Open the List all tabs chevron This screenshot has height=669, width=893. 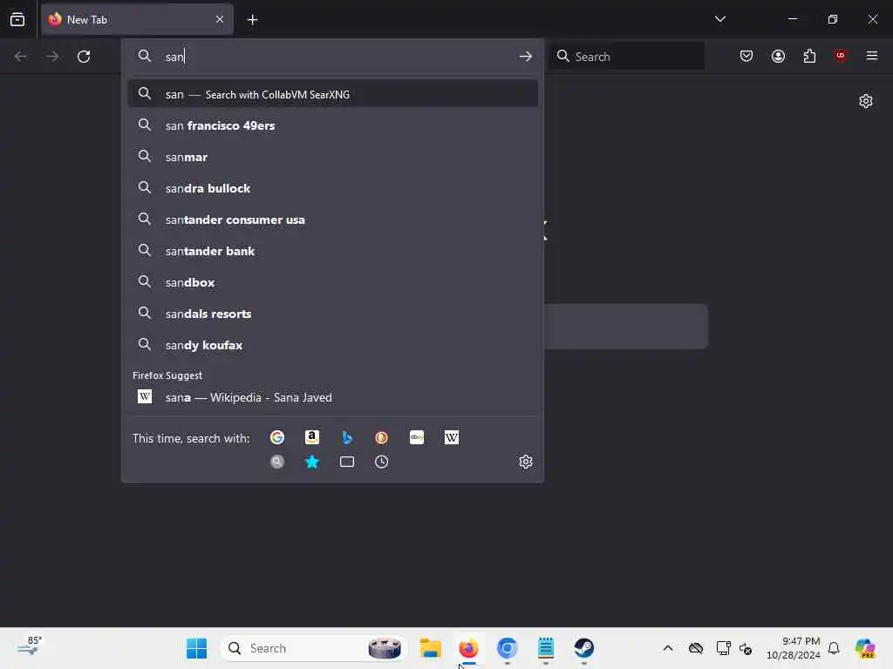719,19
